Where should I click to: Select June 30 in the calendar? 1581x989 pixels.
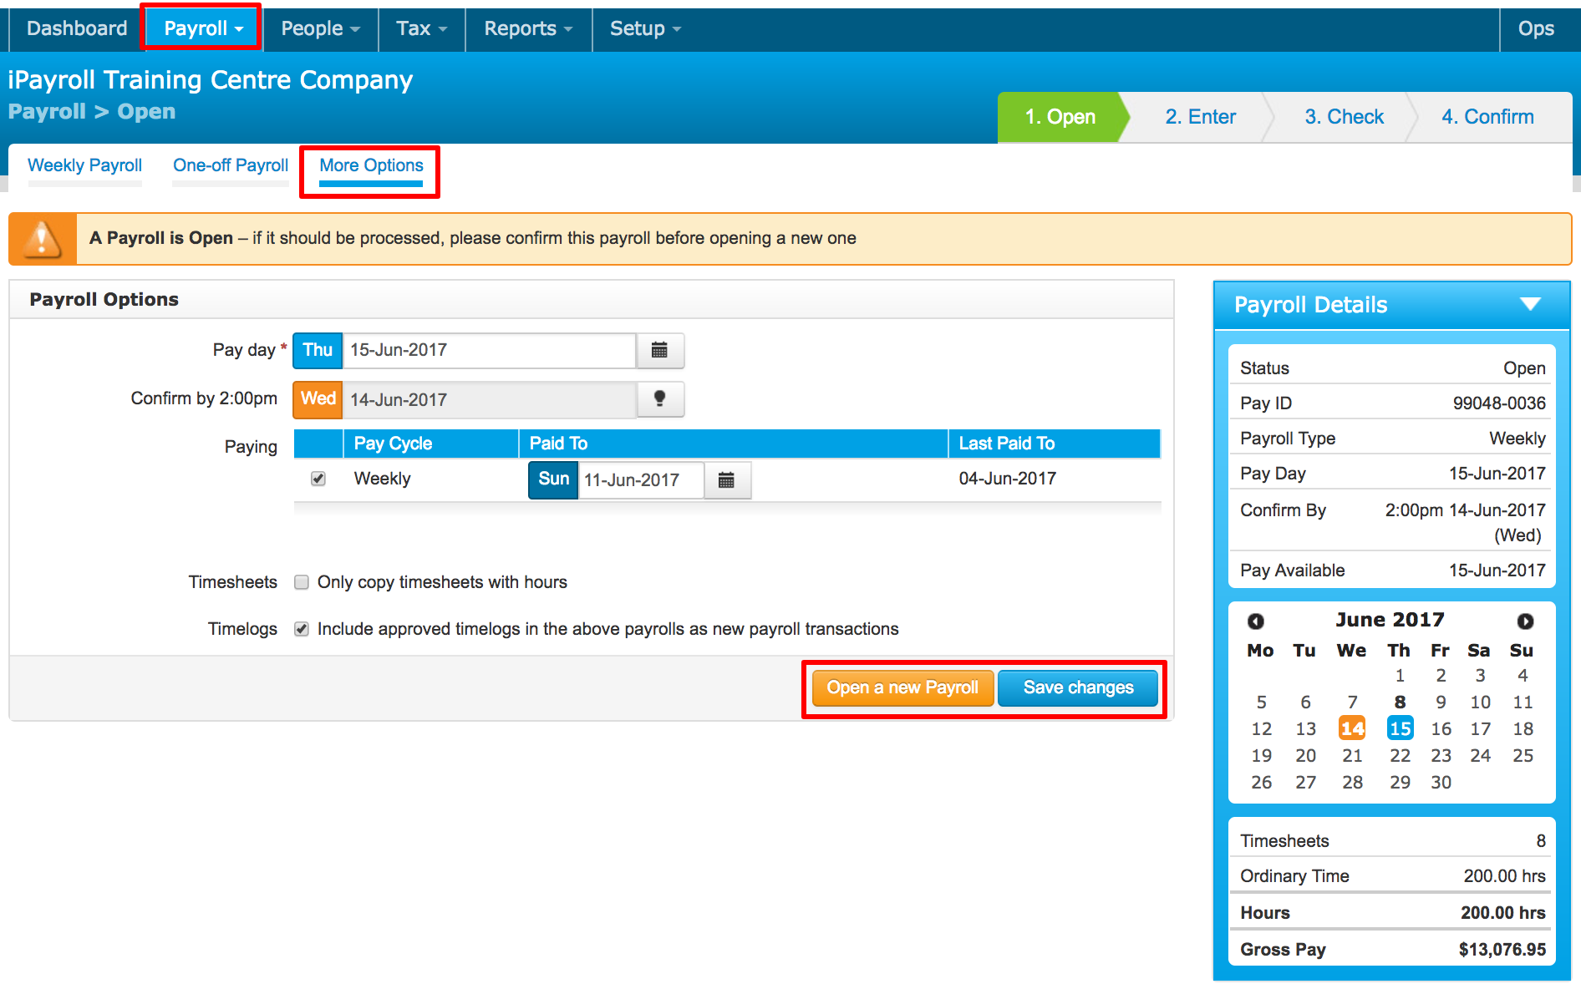1441,782
